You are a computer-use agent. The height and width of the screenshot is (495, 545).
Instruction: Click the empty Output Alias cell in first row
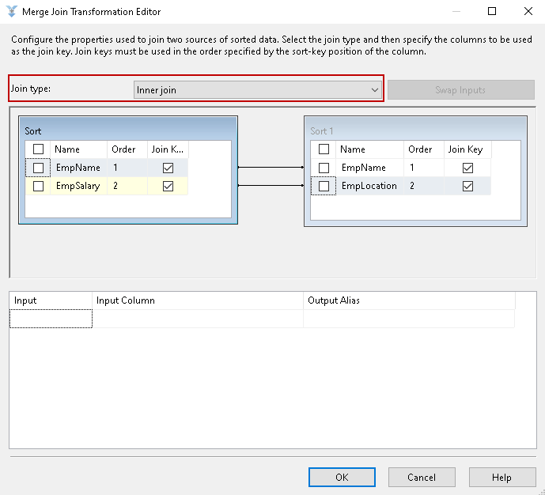click(x=409, y=319)
